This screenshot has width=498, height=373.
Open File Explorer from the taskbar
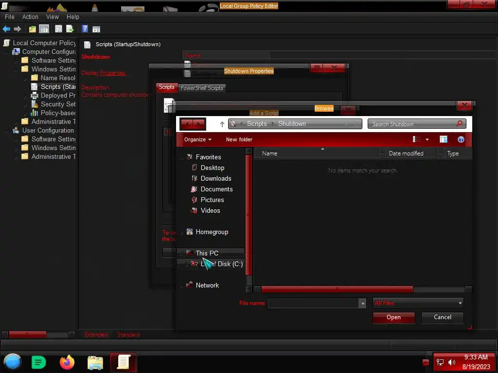95,363
